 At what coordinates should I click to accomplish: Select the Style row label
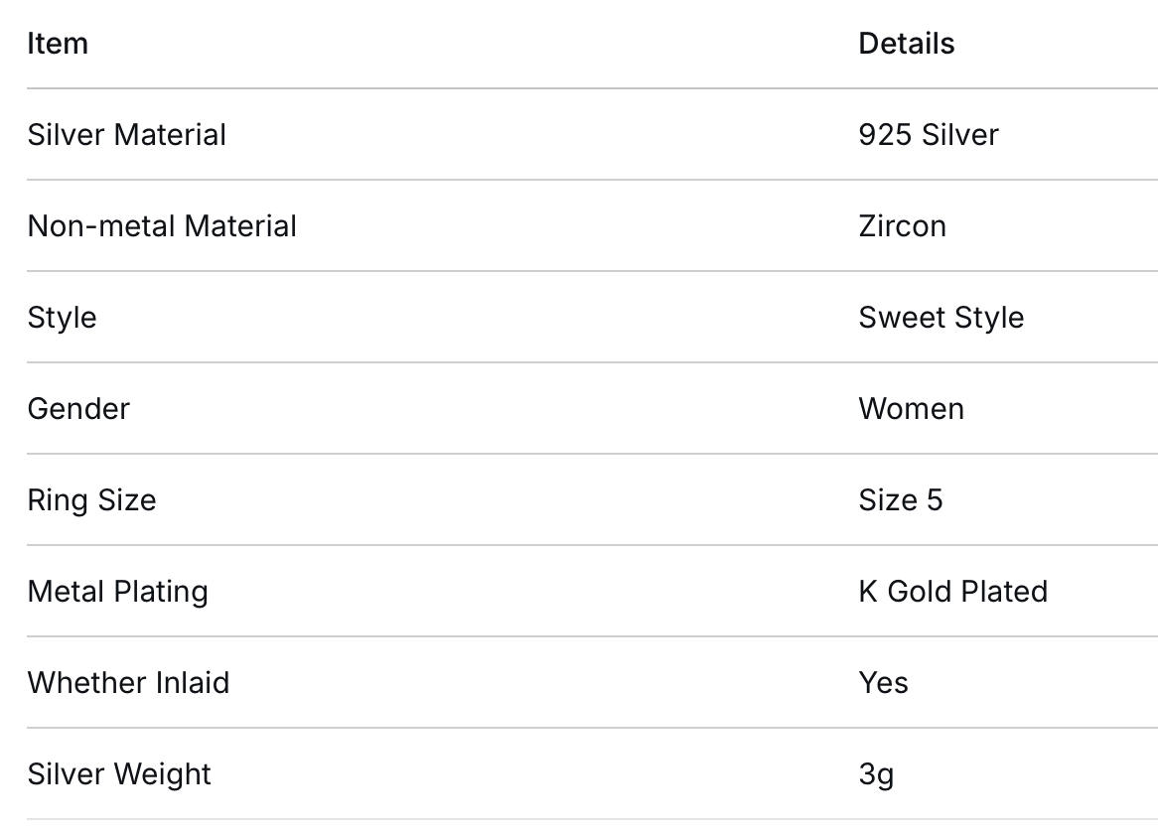[62, 319]
